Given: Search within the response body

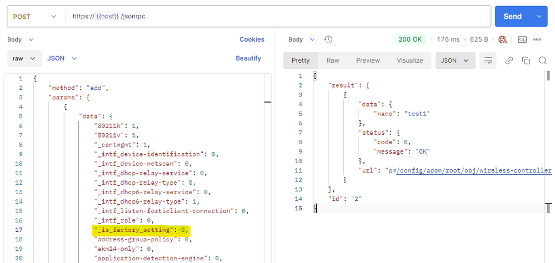Looking at the screenshot, I should point(542,60).
